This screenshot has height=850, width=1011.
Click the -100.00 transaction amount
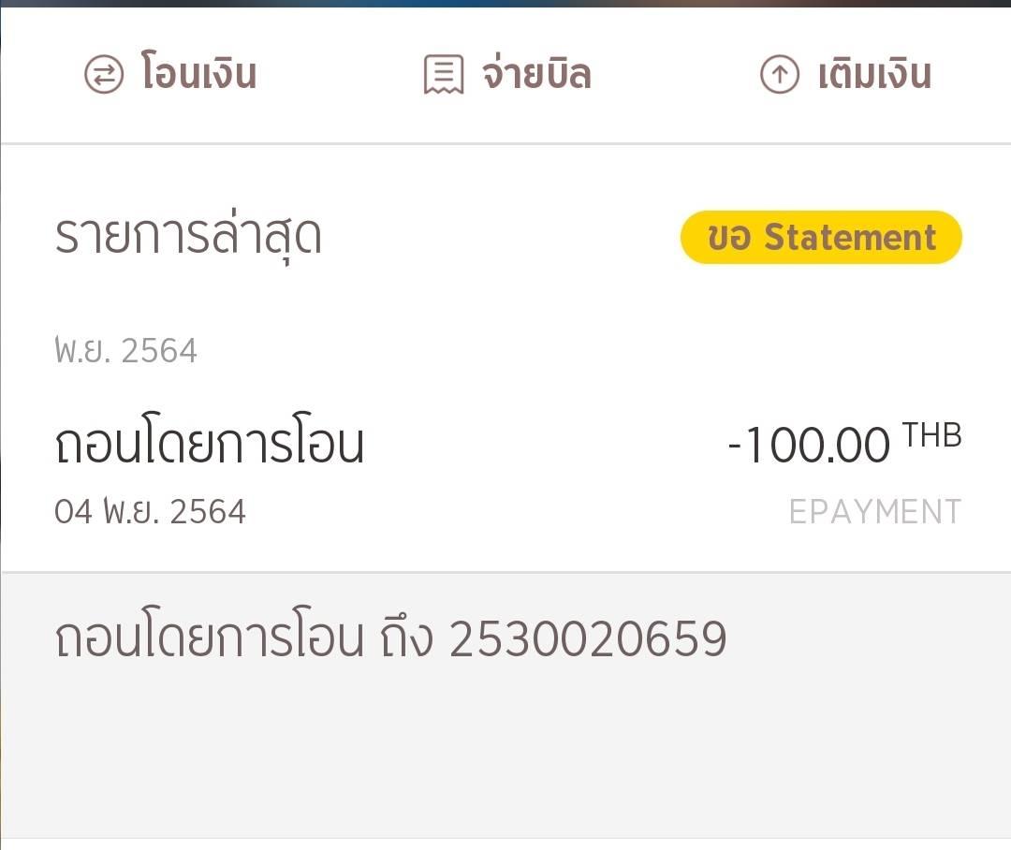click(x=809, y=445)
